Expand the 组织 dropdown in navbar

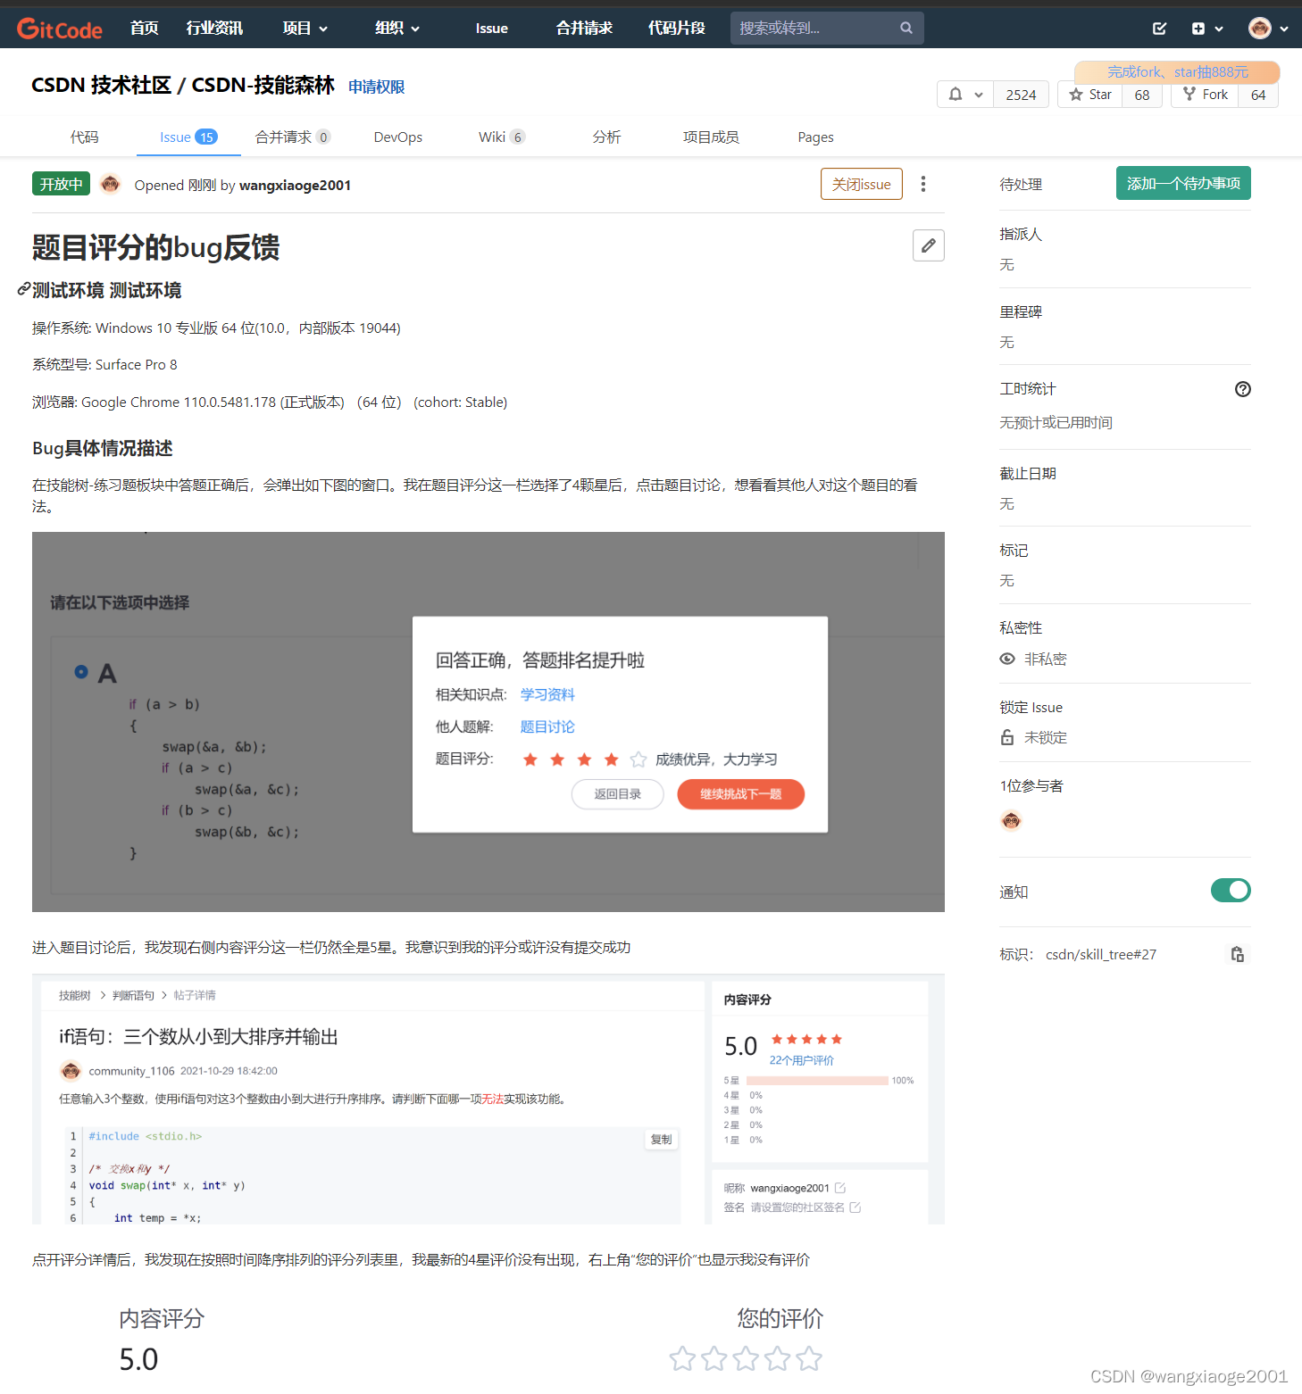pyautogui.click(x=397, y=29)
